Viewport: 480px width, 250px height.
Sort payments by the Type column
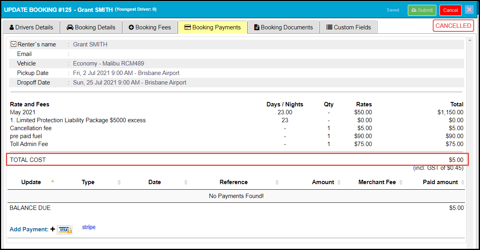pos(88,182)
